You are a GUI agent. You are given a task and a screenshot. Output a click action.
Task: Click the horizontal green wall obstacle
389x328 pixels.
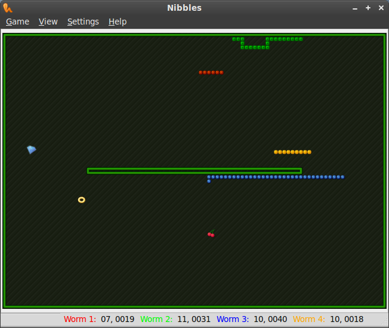click(194, 171)
